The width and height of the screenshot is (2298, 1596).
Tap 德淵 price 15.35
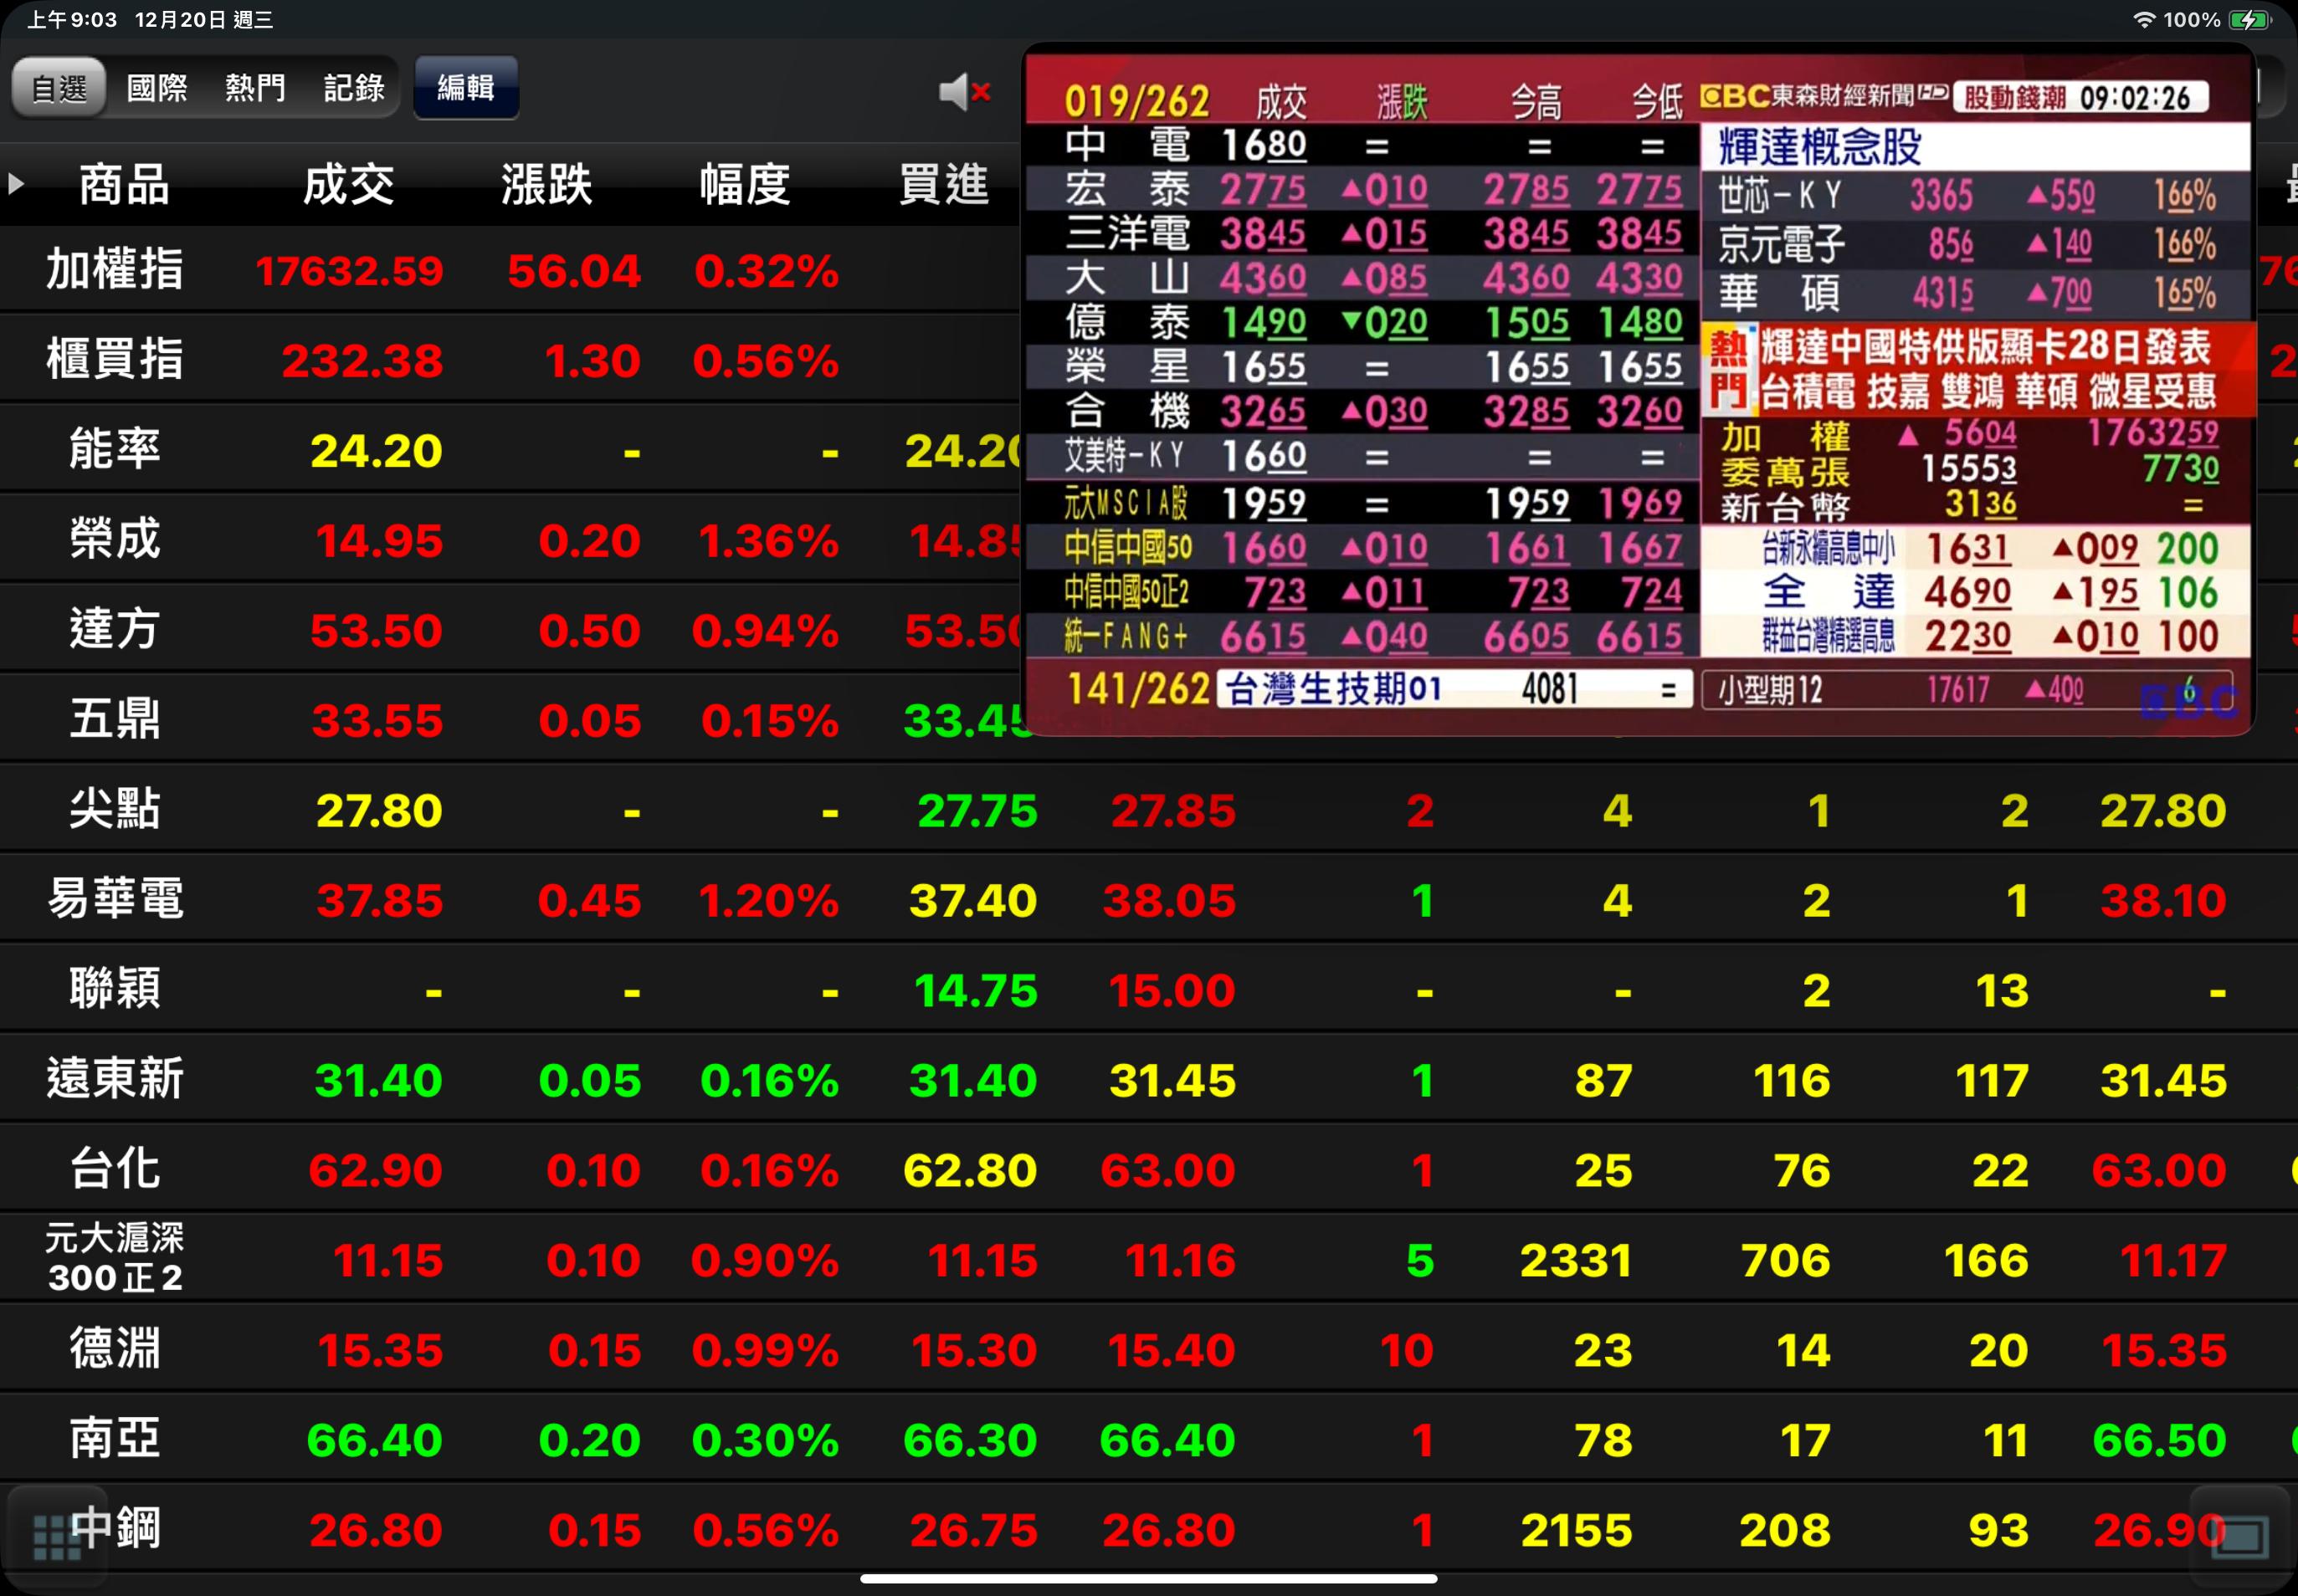[x=380, y=1351]
